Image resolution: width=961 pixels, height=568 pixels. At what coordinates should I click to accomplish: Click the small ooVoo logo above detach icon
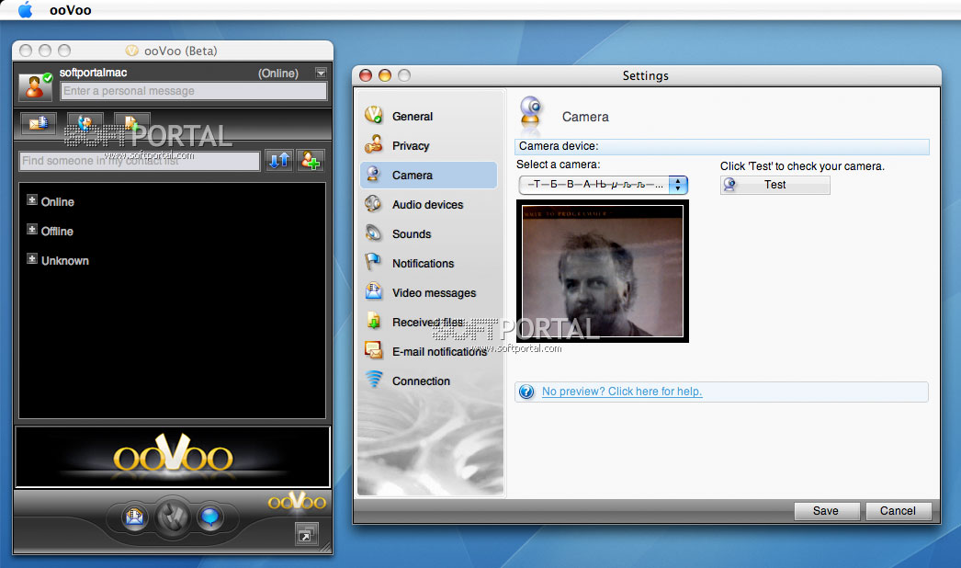(x=297, y=501)
